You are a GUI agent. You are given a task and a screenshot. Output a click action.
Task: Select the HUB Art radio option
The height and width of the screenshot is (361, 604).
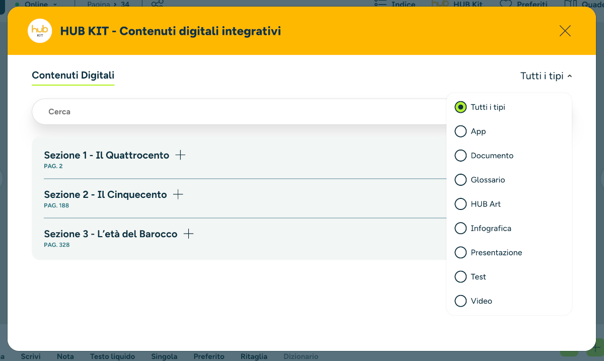[x=460, y=204]
